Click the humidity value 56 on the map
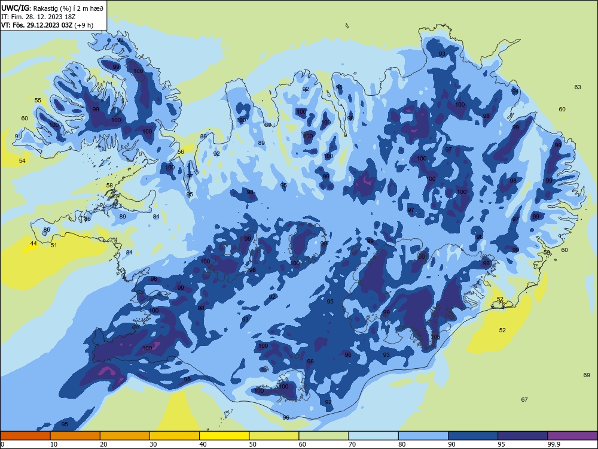The height and width of the screenshot is (449, 598). click(181, 151)
